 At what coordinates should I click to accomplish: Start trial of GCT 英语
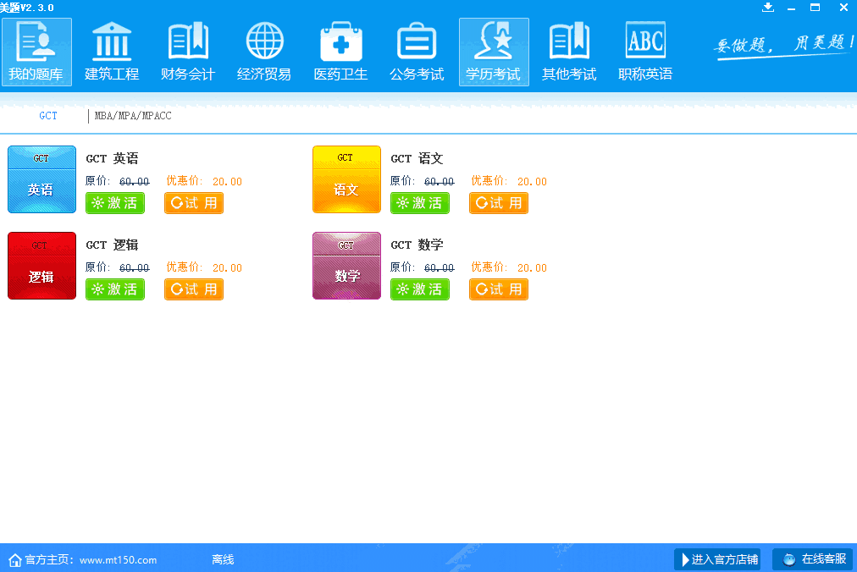(194, 203)
